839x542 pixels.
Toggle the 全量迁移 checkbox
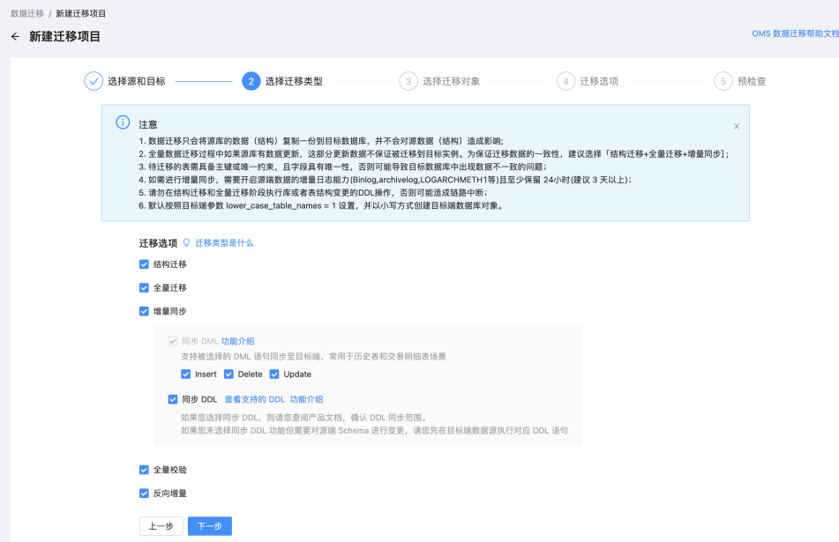pyautogui.click(x=144, y=287)
